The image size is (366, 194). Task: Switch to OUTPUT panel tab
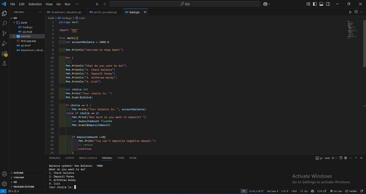pos(69,158)
